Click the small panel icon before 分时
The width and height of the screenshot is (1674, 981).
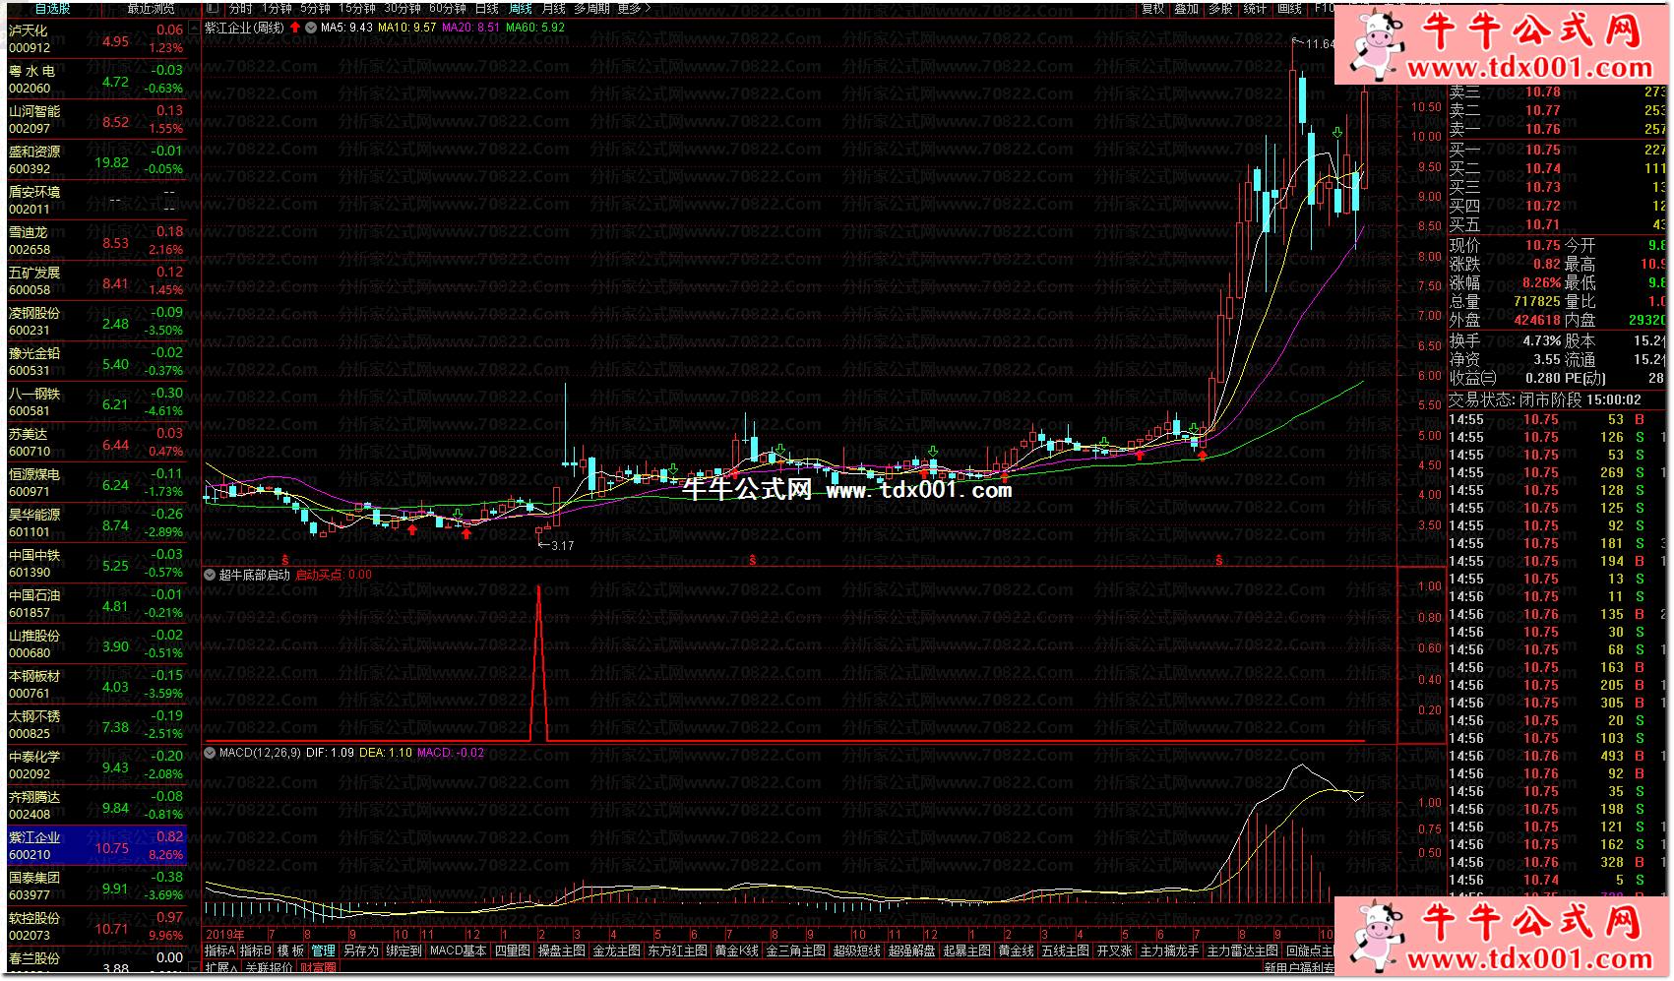(x=214, y=9)
